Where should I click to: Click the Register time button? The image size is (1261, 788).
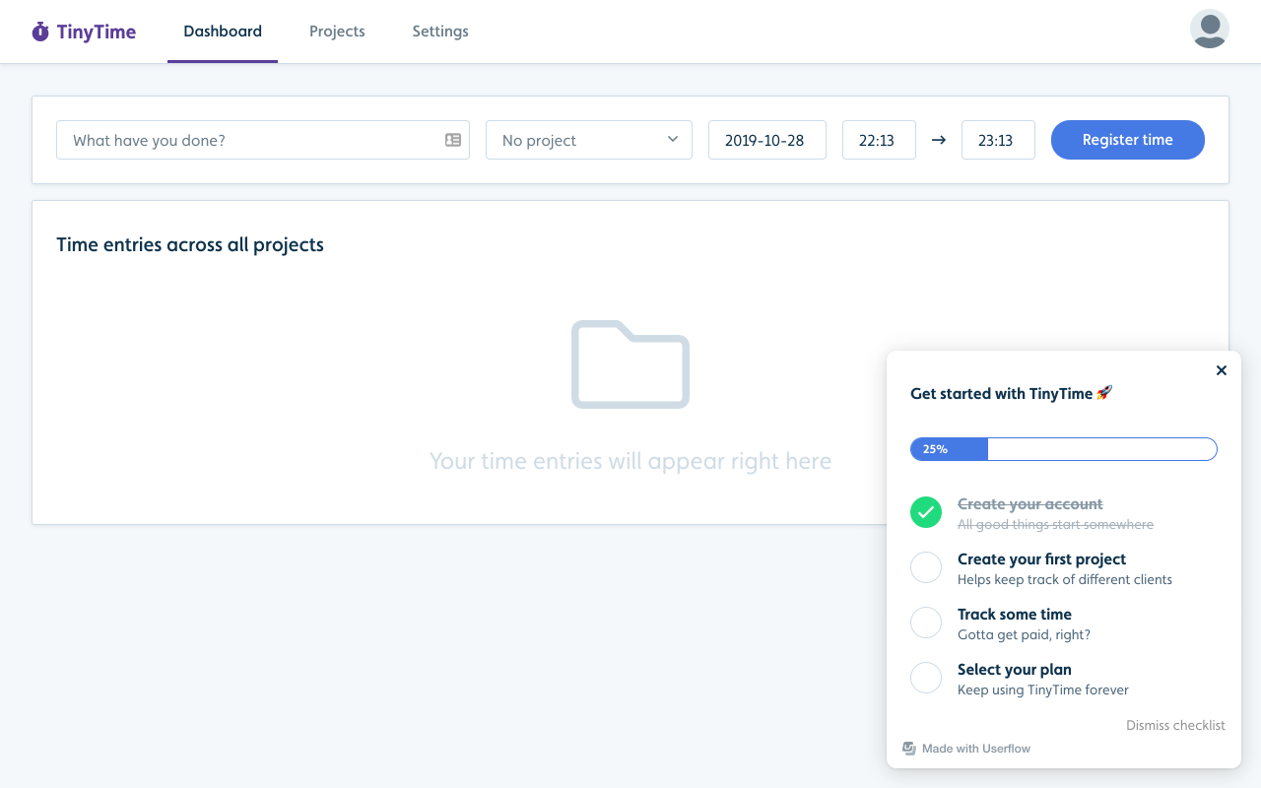(1128, 140)
